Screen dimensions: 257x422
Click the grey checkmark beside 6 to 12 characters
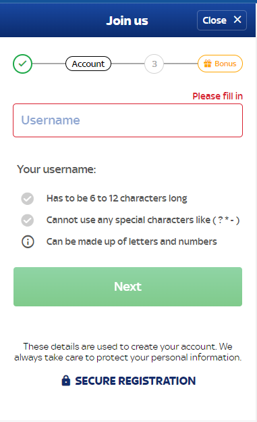tap(28, 199)
